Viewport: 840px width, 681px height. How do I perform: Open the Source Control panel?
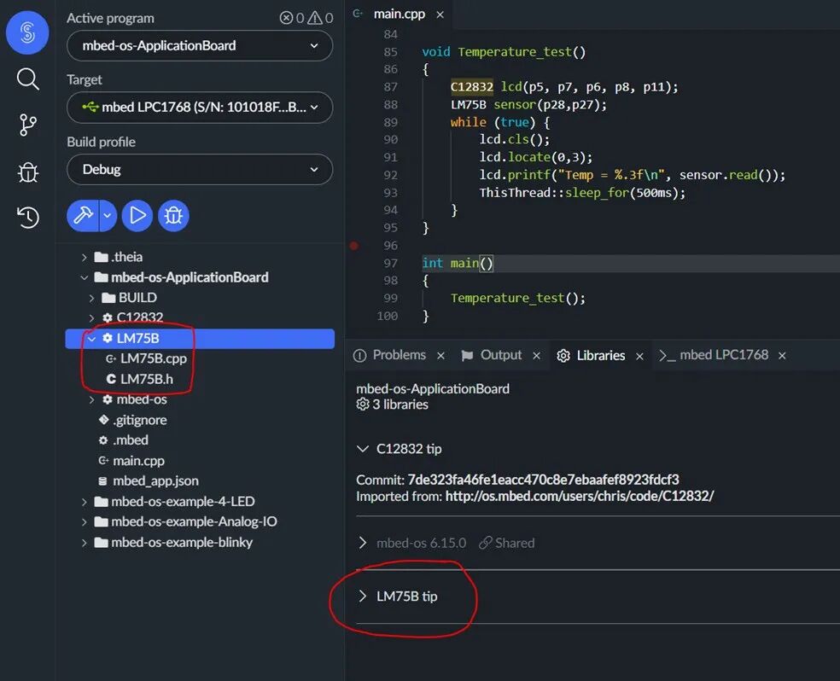coord(26,125)
